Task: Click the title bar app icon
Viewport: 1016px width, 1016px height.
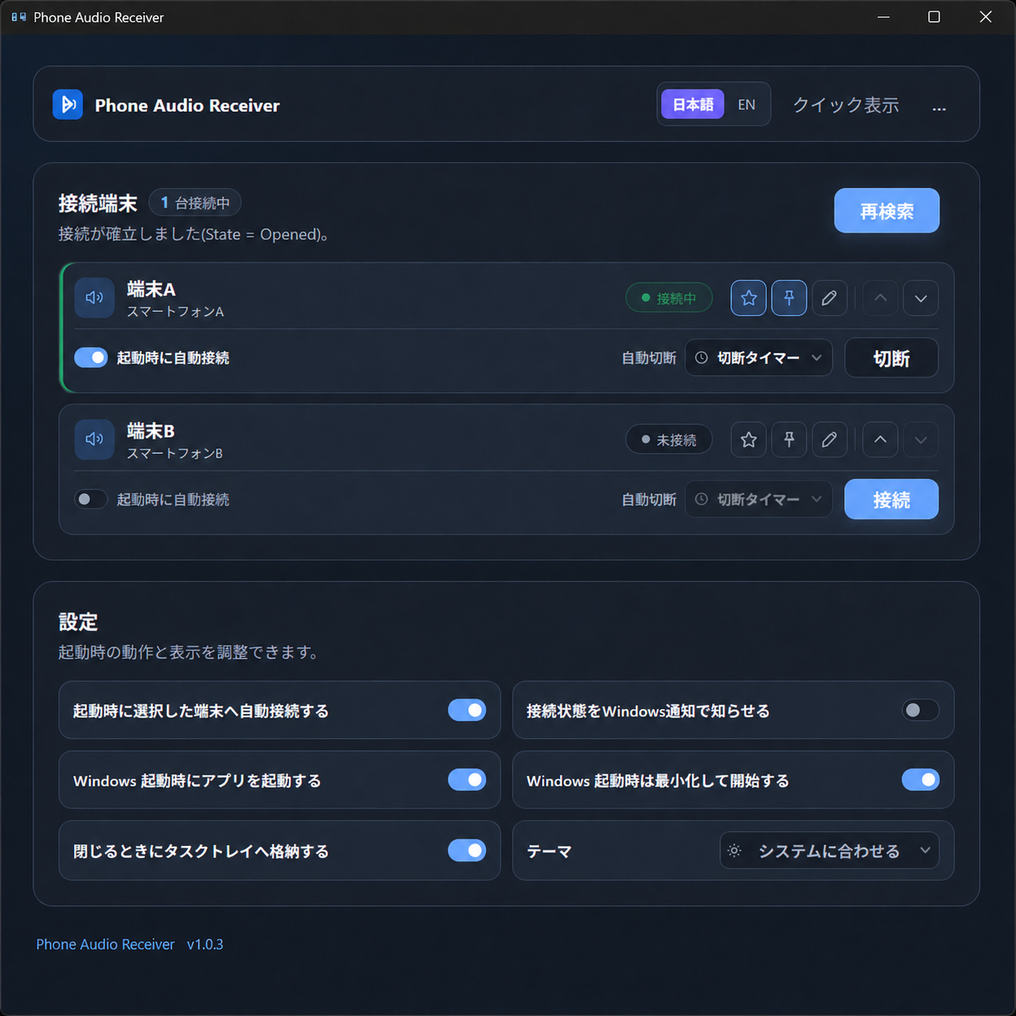Action: click(19, 17)
